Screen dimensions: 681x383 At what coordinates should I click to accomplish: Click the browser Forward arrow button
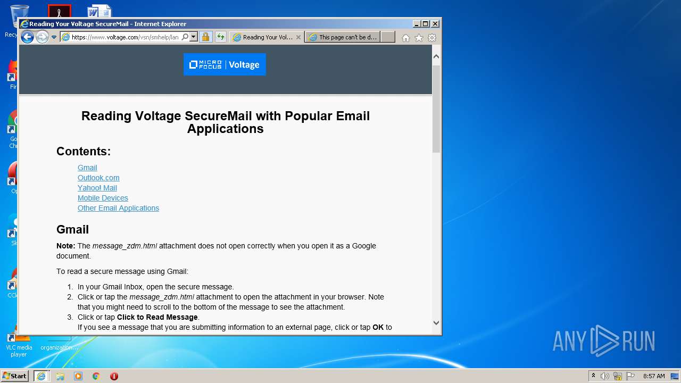pos(42,37)
